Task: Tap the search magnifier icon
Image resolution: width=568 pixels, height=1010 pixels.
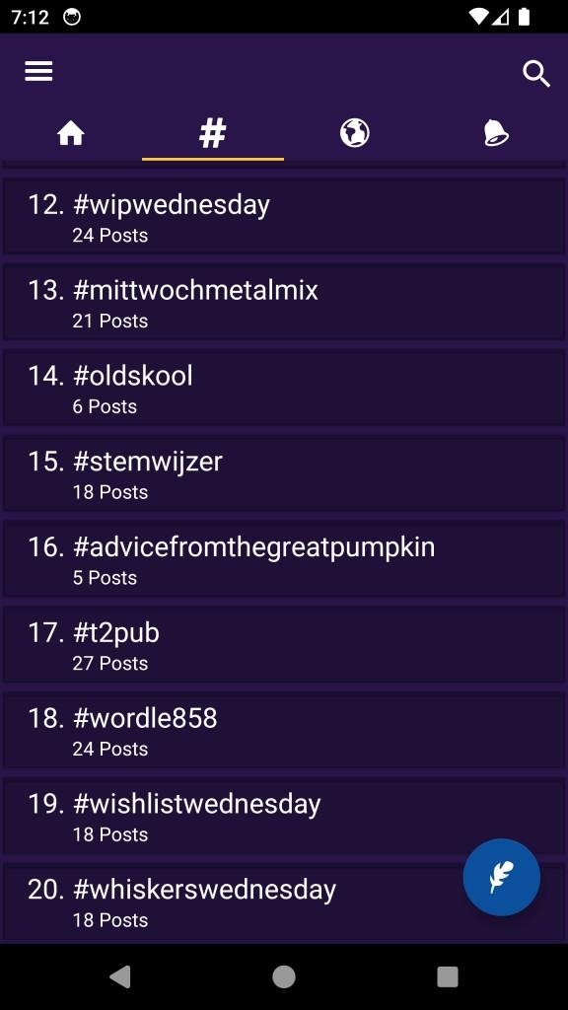Action: pyautogui.click(x=535, y=74)
